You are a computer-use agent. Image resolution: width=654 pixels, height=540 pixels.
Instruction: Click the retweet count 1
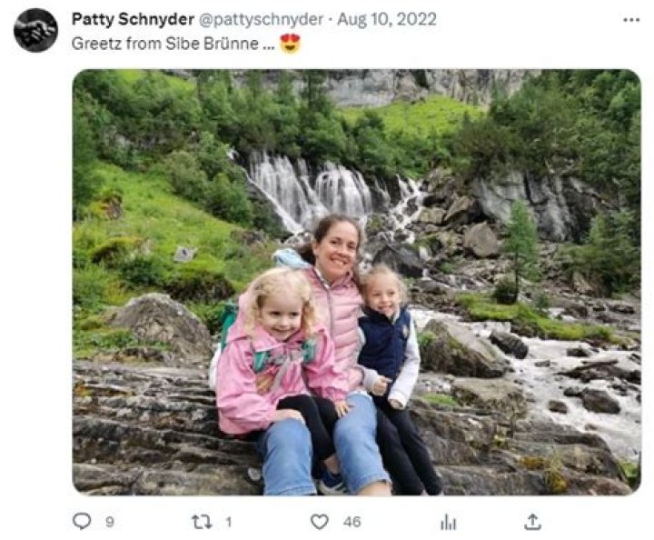click(x=228, y=522)
